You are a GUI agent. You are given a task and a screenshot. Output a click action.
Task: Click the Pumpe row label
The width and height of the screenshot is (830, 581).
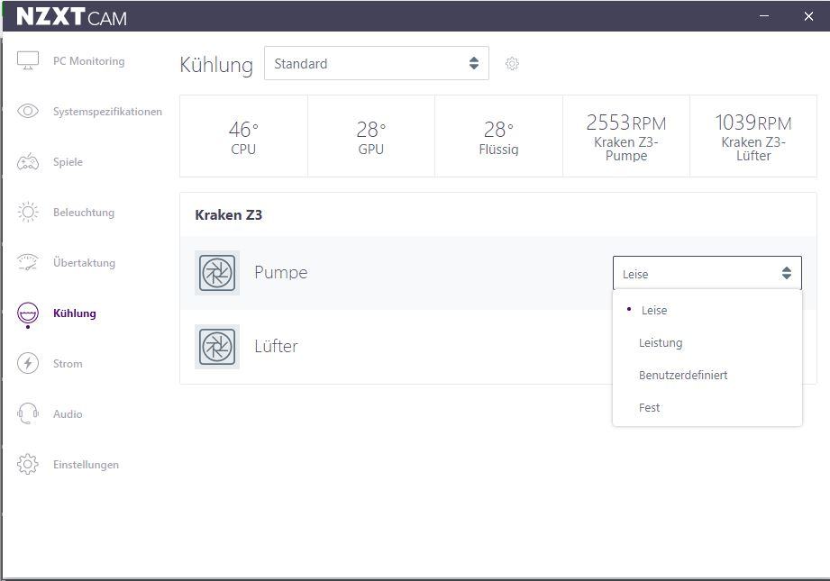(x=280, y=273)
